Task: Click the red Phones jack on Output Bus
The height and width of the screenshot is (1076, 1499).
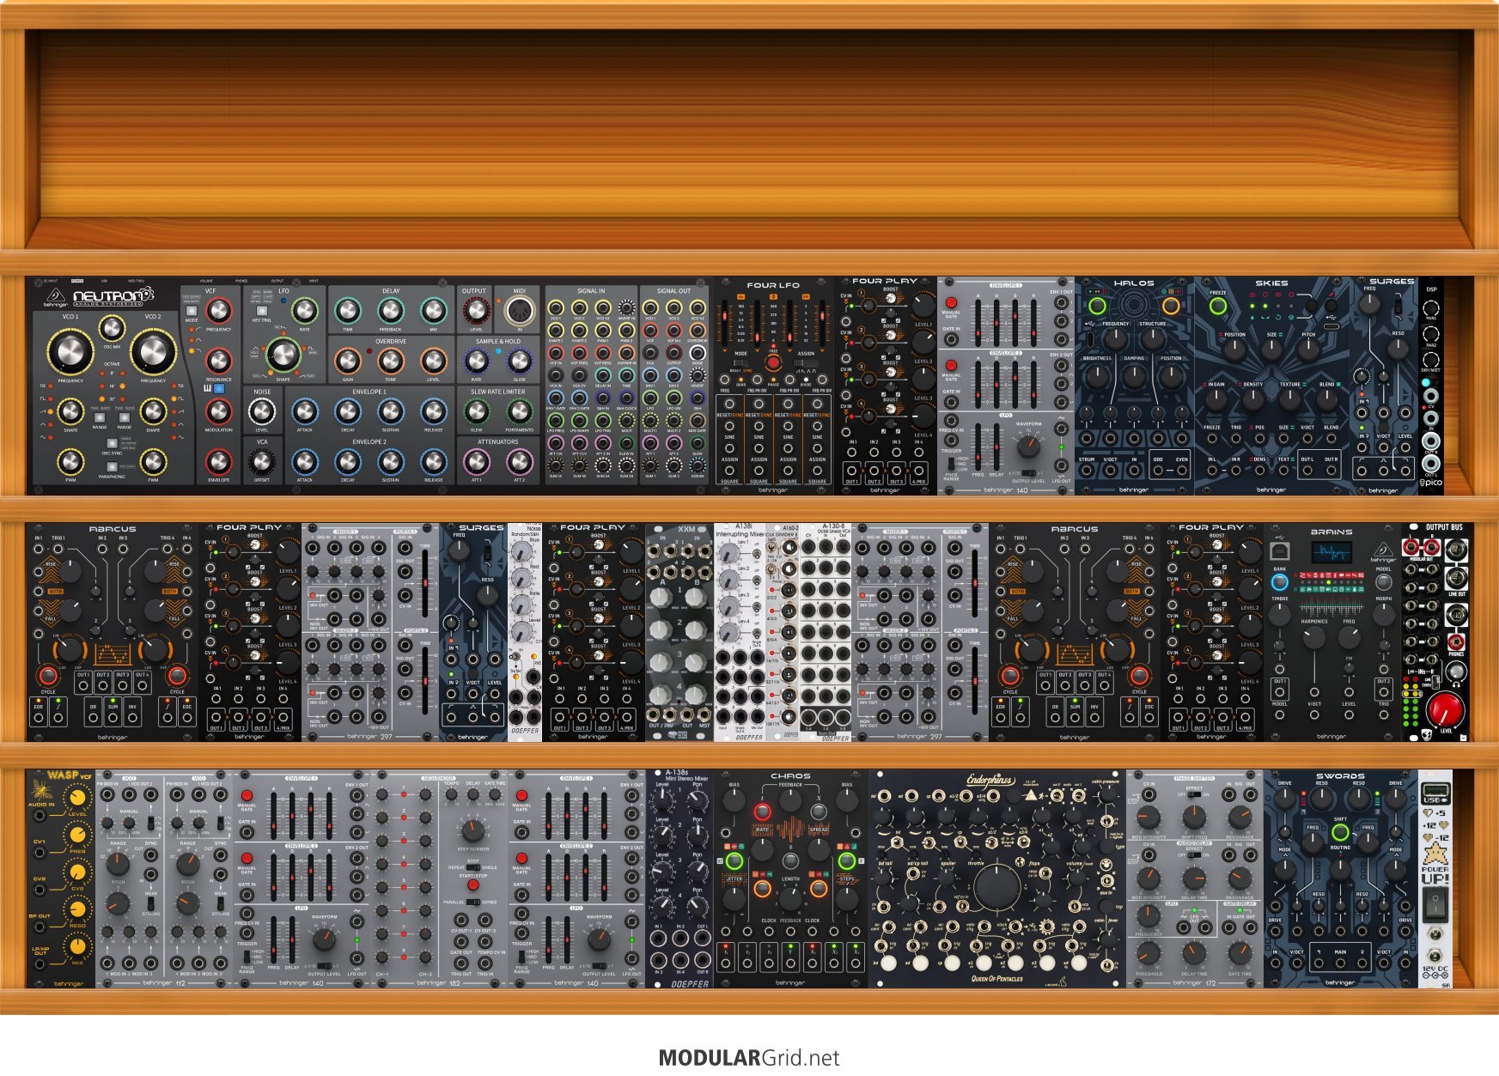Action: pos(1456,641)
